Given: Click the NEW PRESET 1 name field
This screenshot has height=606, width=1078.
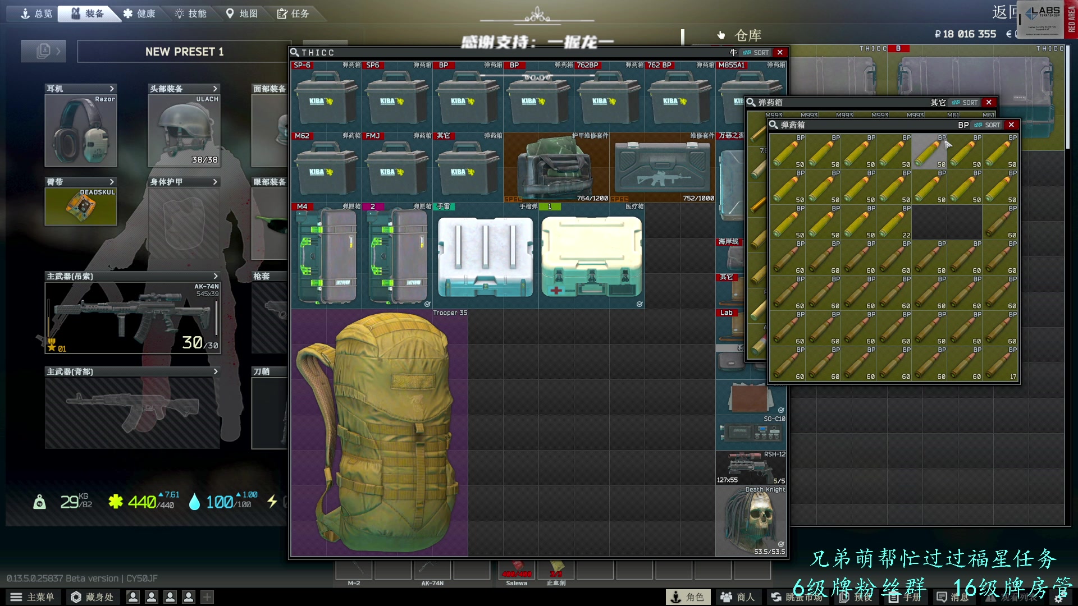Looking at the screenshot, I should pos(184,51).
